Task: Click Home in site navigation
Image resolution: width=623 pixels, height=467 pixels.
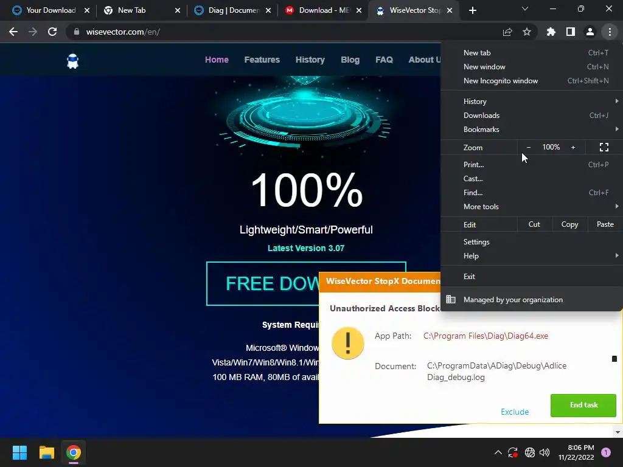Action: (217, 60)
